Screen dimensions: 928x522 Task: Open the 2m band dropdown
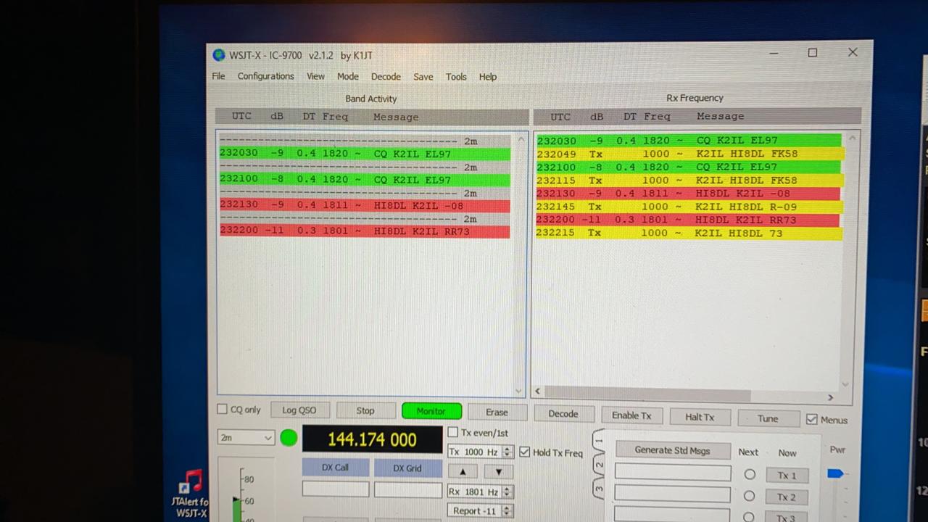[x=246, y=438]
